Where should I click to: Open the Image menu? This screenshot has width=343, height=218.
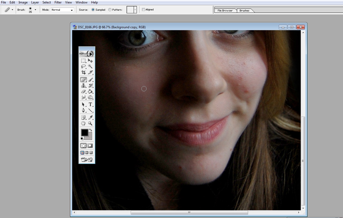[23, 2]
